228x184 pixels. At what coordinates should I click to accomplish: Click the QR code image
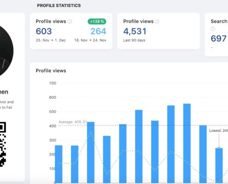tap(3, 144)
